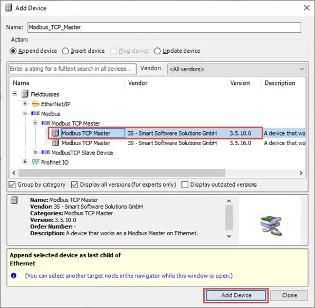
Task: Click the ModbusTCP Slave Device icon
Action: (45, 152)
